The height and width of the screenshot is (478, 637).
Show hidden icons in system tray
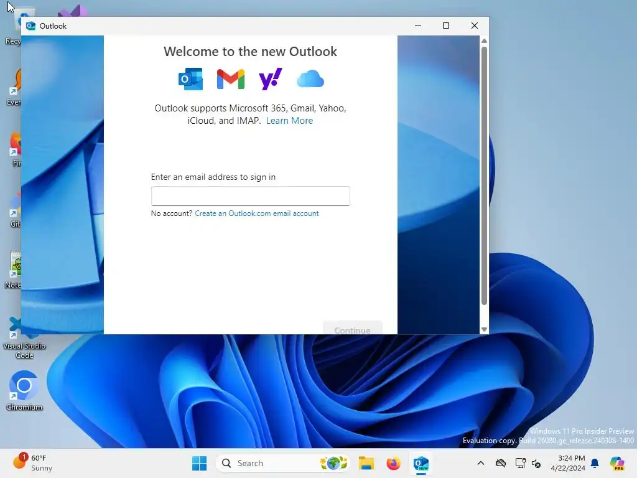pyautogui.click(x=481, y=463)
